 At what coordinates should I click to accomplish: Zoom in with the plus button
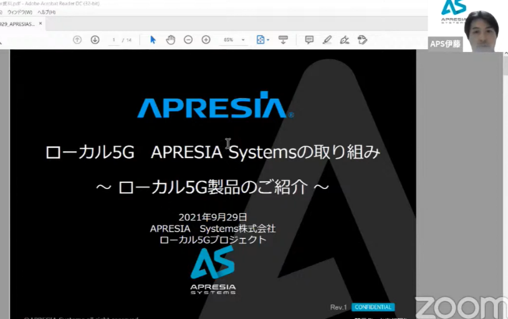[x=206, y=40]
